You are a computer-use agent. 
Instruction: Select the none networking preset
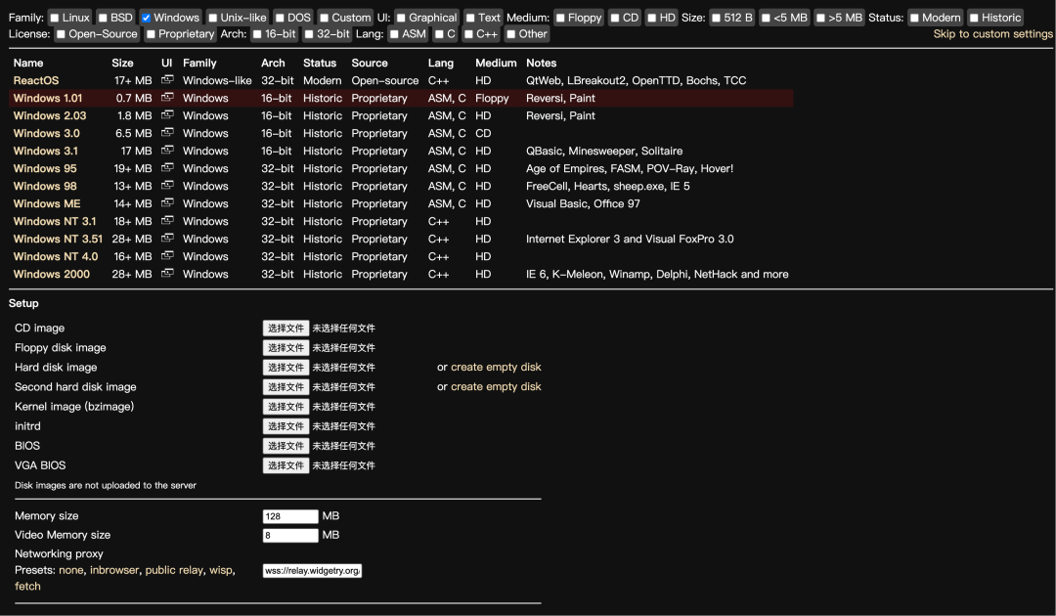[x=70, y=570]
